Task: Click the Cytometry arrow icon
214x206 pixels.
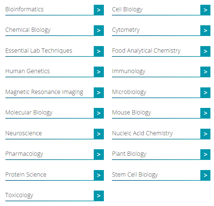Action: (205, 30)
